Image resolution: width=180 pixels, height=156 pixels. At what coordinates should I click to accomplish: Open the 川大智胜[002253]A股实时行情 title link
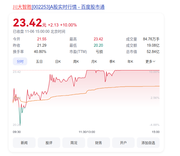pos(59,7)
